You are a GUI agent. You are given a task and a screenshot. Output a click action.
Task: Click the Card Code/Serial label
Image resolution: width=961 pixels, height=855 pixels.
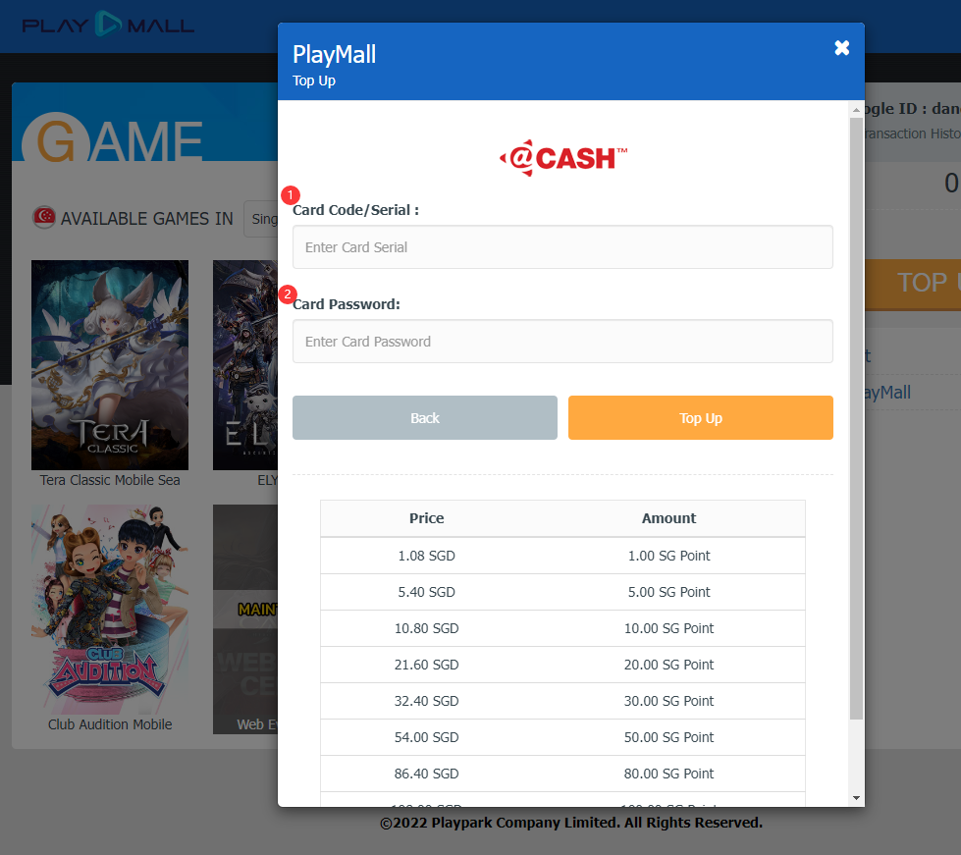pos(355,210)
